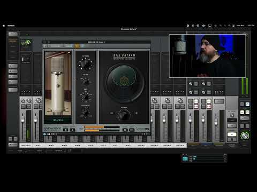
Task: Move the Analog 1/2 channel fader
Action: [23, 119]
